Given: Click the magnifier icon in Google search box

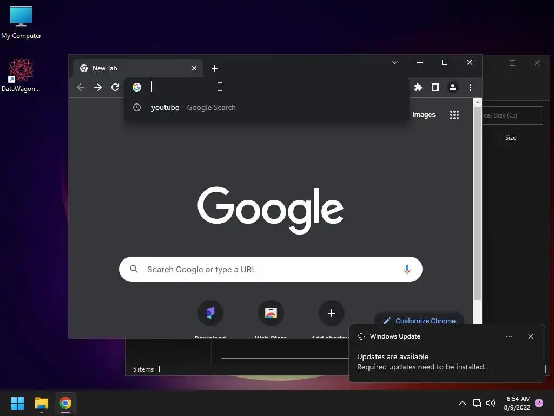Looking at the screenshot, I should click(x=134, y=269).
